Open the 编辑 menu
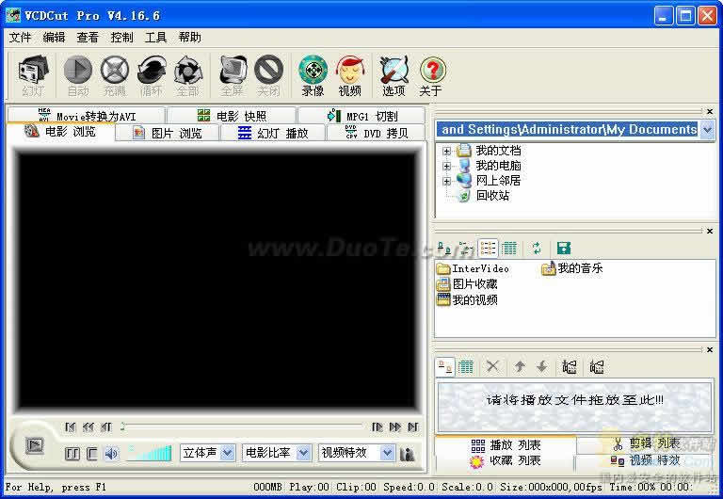 [x=54, y=38]
